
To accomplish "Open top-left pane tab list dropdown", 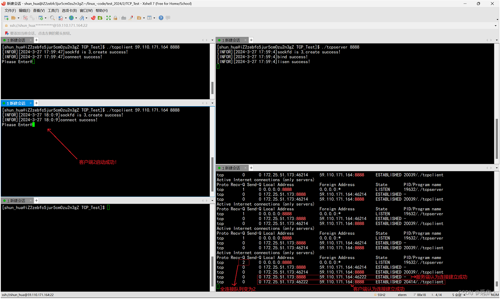I will [212, 40].
